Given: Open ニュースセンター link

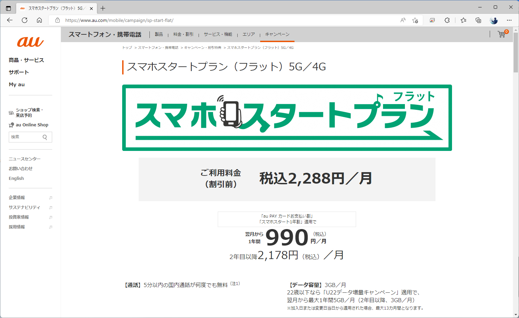Looking at the screenshot, I should [25, 159].
